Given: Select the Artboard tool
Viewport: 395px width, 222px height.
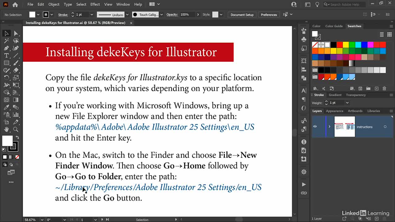Looking at the screenshot, I should [x=6, y=122].
